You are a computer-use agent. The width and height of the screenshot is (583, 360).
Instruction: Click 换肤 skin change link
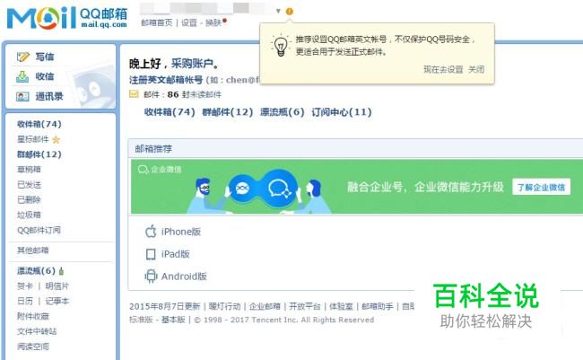213,22
